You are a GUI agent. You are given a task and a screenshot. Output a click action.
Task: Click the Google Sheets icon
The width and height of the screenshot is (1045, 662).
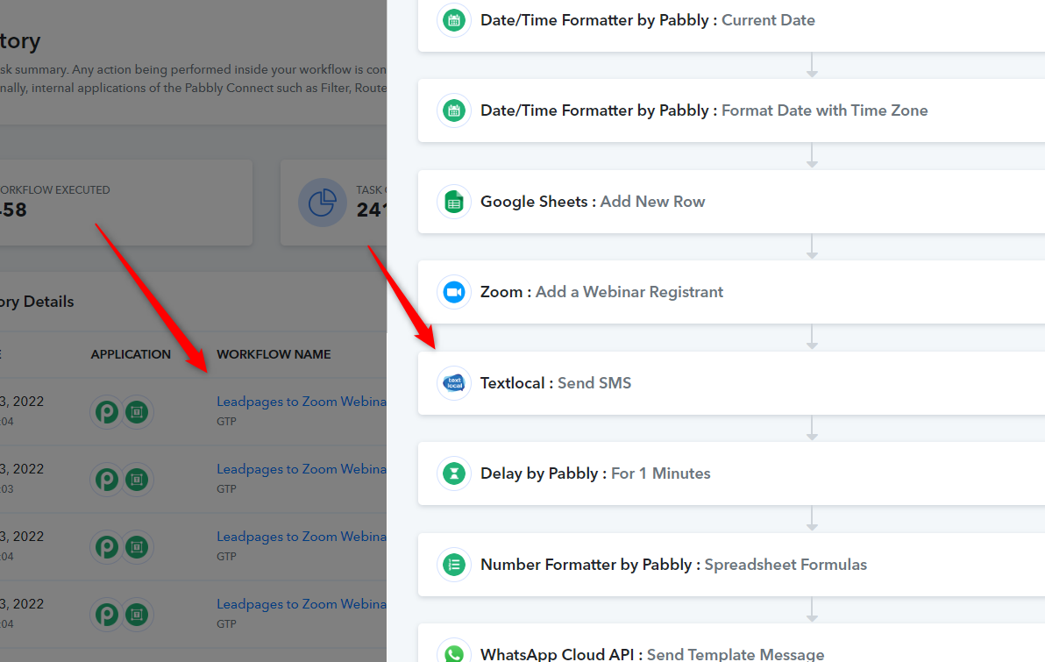[x=454, y=202]
